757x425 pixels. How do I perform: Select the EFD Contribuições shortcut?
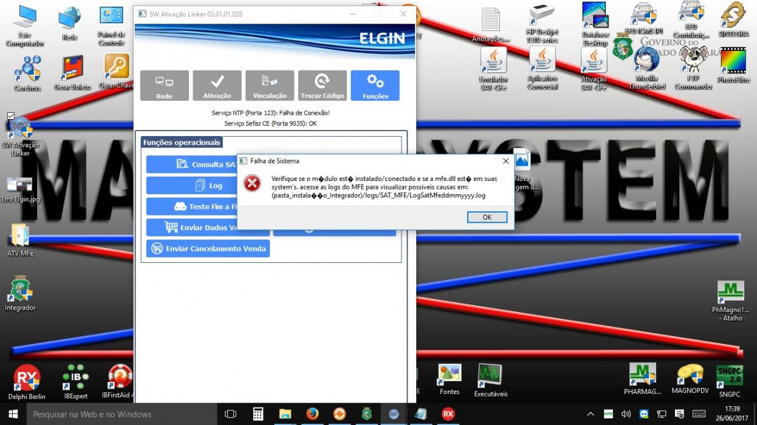click(x=691, y=20)
